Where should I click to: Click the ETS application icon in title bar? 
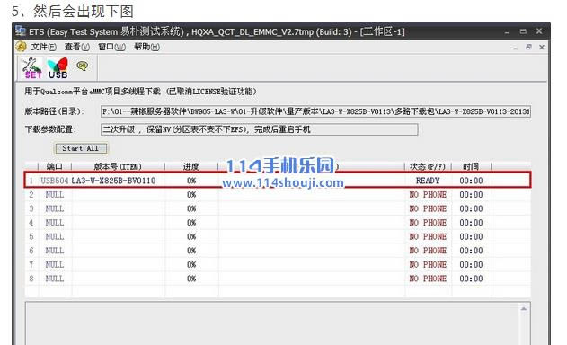tap(21, 31)
